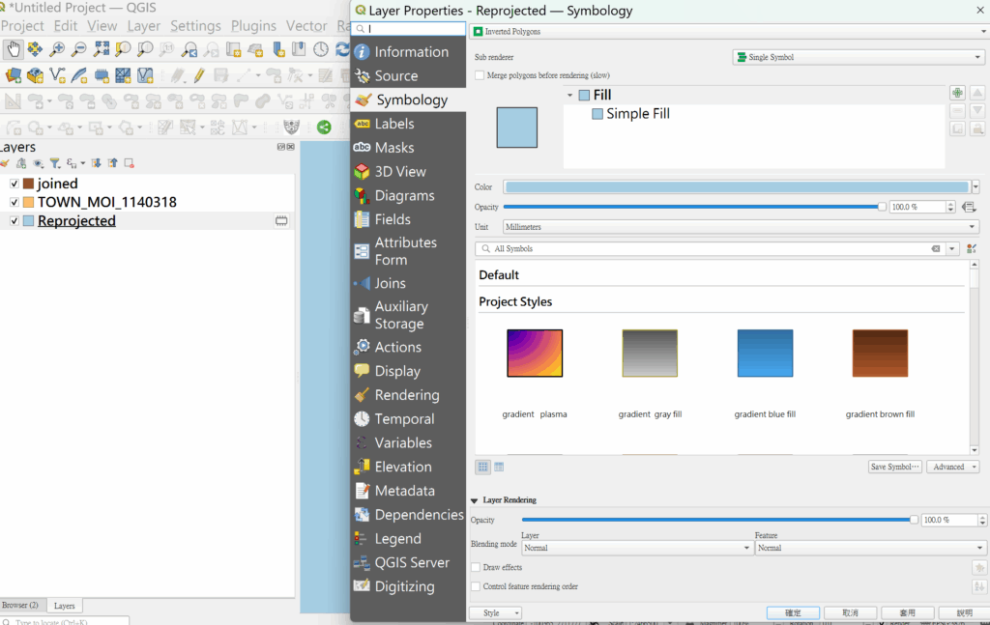Open the Feature blending mode dropdown
Screen dimensions: 990x625
pos(870,548)
